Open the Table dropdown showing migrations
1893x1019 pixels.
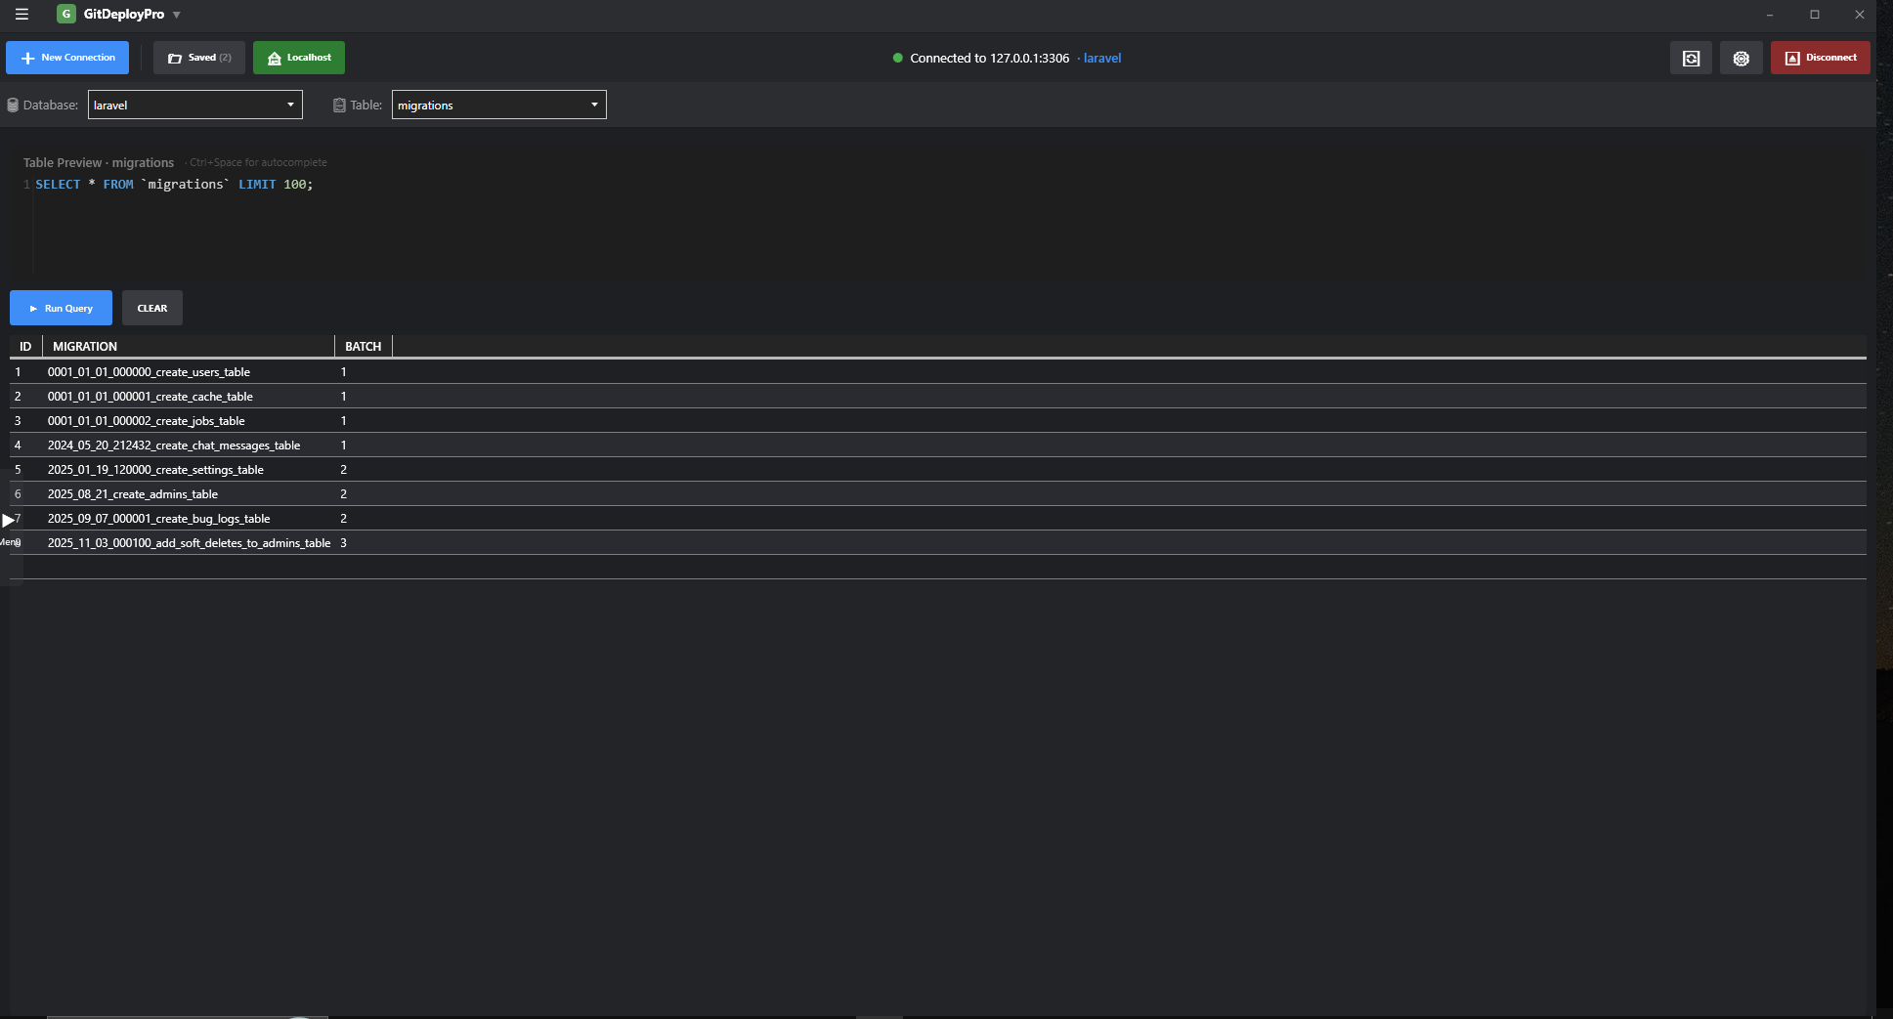point(498,105)
